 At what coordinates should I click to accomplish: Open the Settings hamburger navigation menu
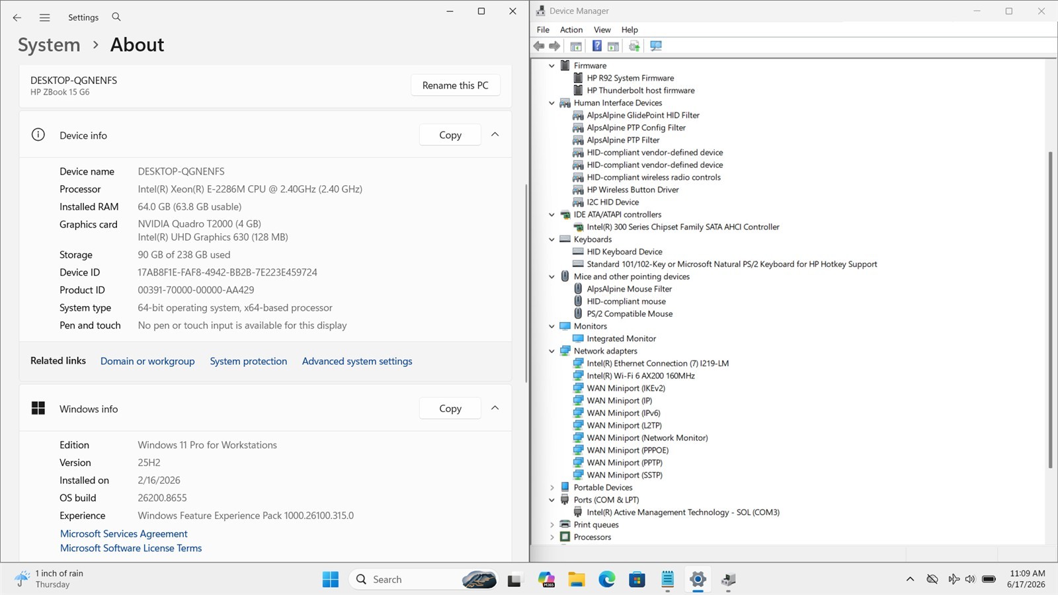44,17
